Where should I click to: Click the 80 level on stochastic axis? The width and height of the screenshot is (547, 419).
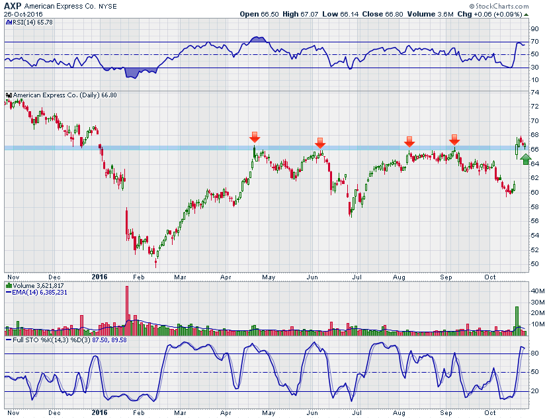(x=534, y=353)
